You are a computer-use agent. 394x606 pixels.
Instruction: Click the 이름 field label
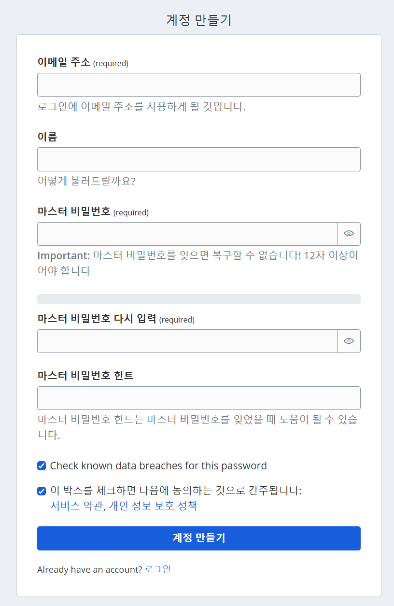tap(47, 137)
